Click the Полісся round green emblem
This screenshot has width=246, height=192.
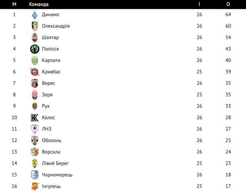click(35, 49)
